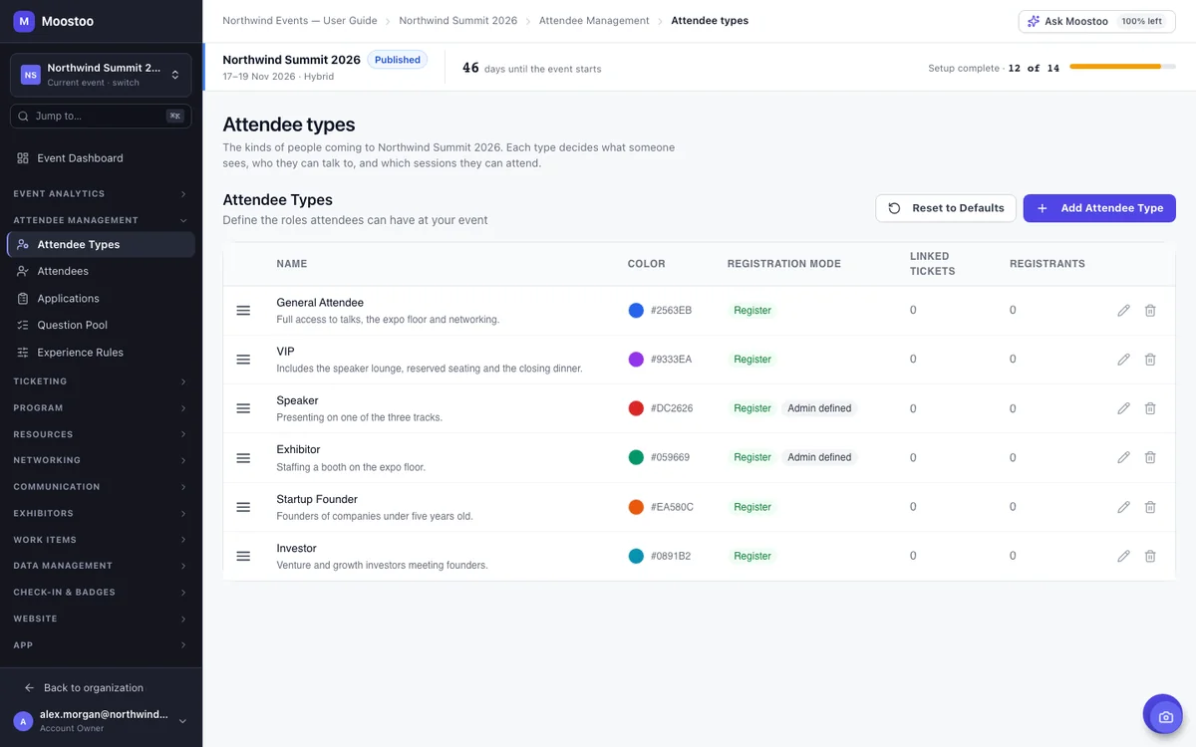The image size is (1196, 747).
Task: Edit the Speaker attendee type pencil icon
Action: pyautogui.click(x=1123, y=408)
